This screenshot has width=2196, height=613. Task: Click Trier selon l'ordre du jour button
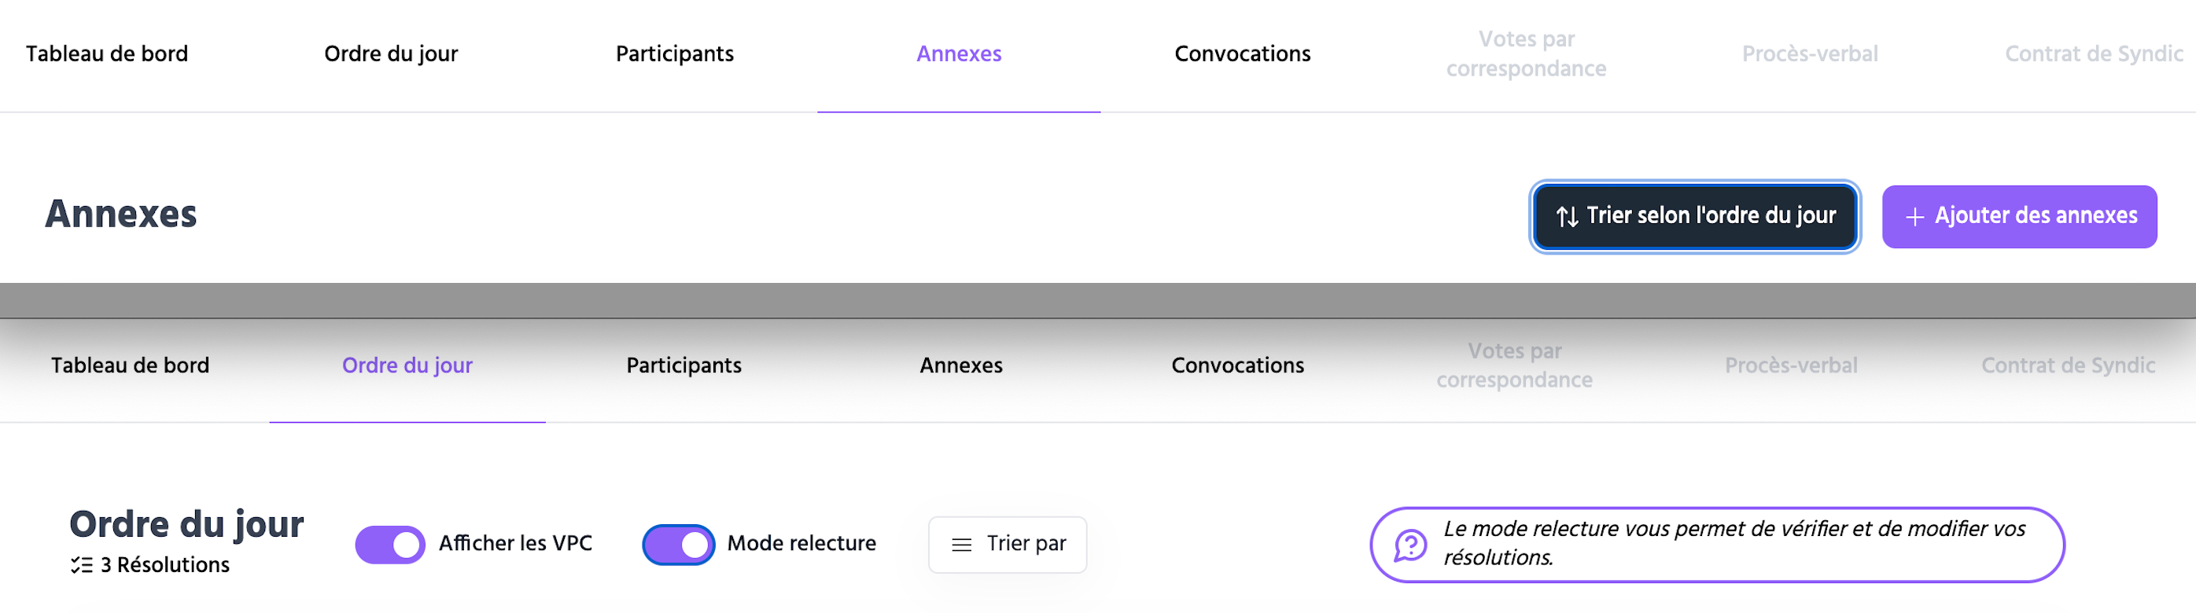coord(1695,217)
